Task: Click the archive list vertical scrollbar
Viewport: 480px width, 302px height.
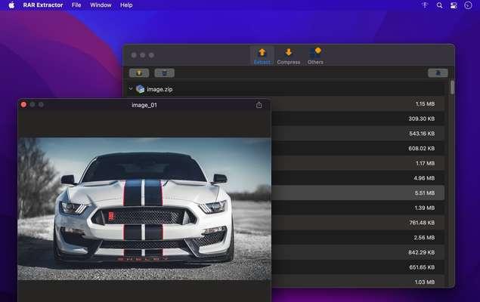Action: click(x=452, y=88)
